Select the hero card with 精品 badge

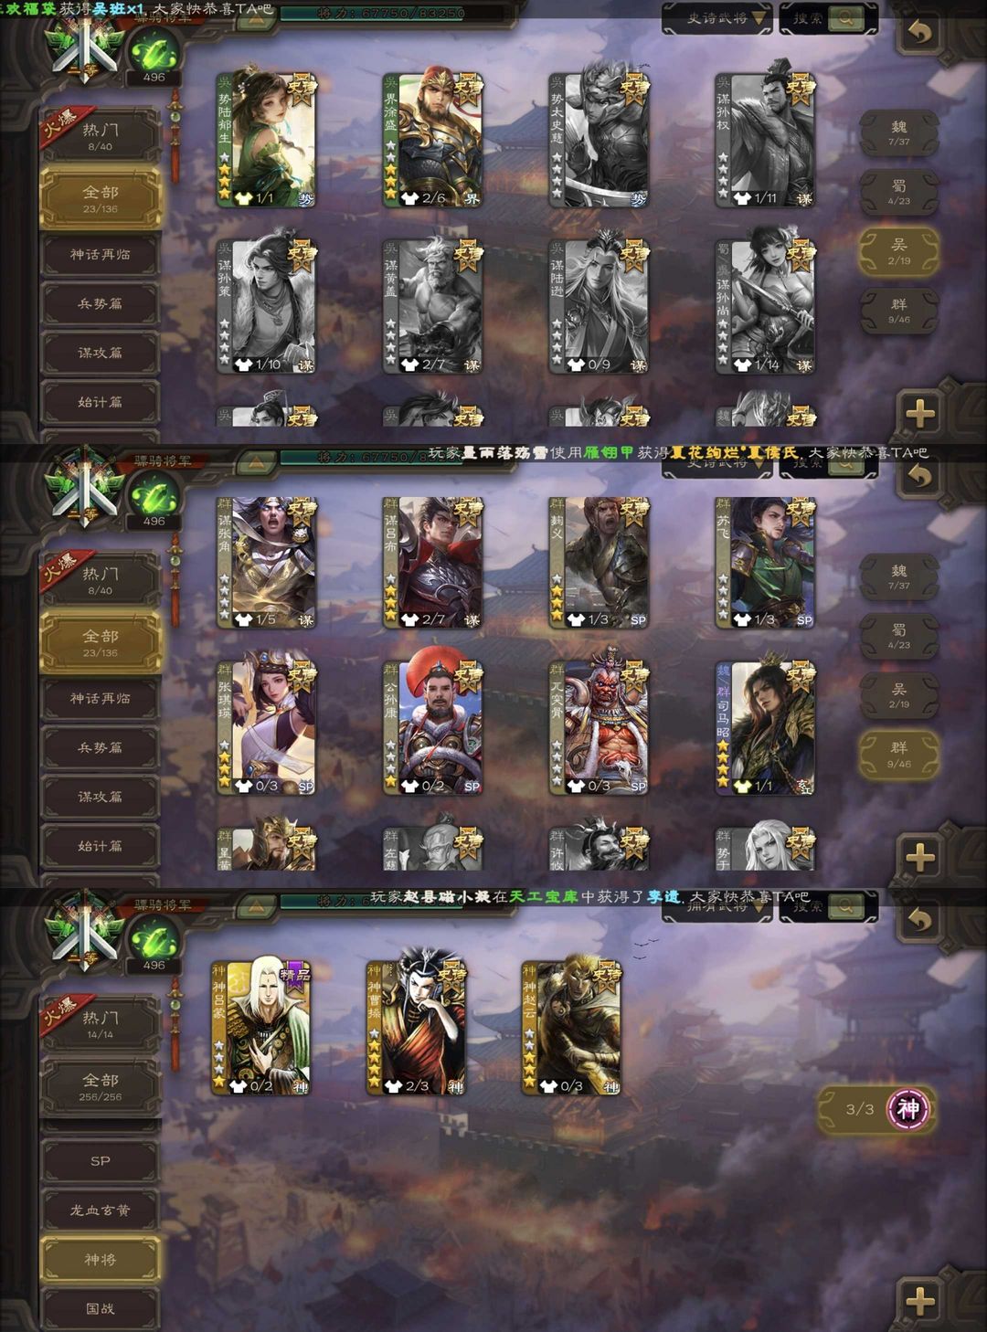pos(261,1028)
